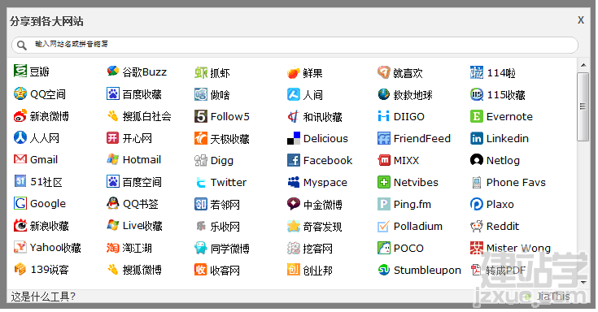Viewport: 598px width, 312px height.
Task: Close the share dialog with X
Action: coord(580,19)
